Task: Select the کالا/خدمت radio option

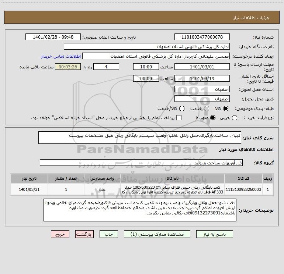Action: [x=182, y=108]
